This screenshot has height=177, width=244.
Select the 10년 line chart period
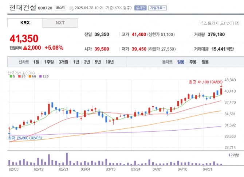pyautogui.click(x=110, y=62)
